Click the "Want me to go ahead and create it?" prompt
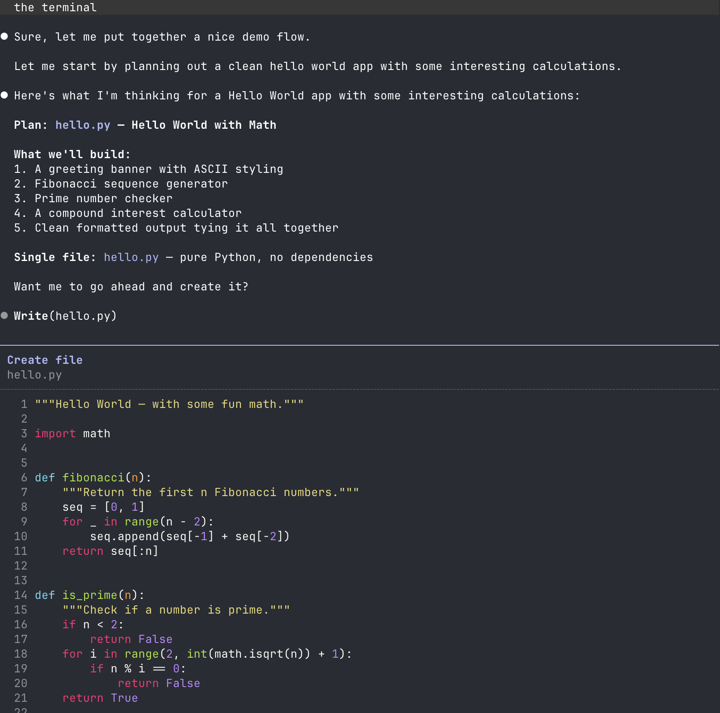 (x=131, y=286)
